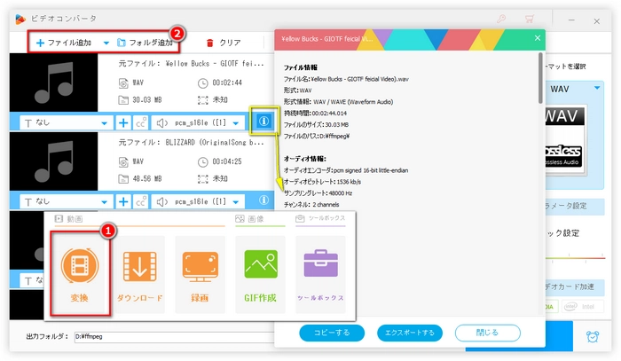Add subtitle plus icon in Yellow Bucks row
Screen dimensions: 621x361
click(x=123, y=123)
